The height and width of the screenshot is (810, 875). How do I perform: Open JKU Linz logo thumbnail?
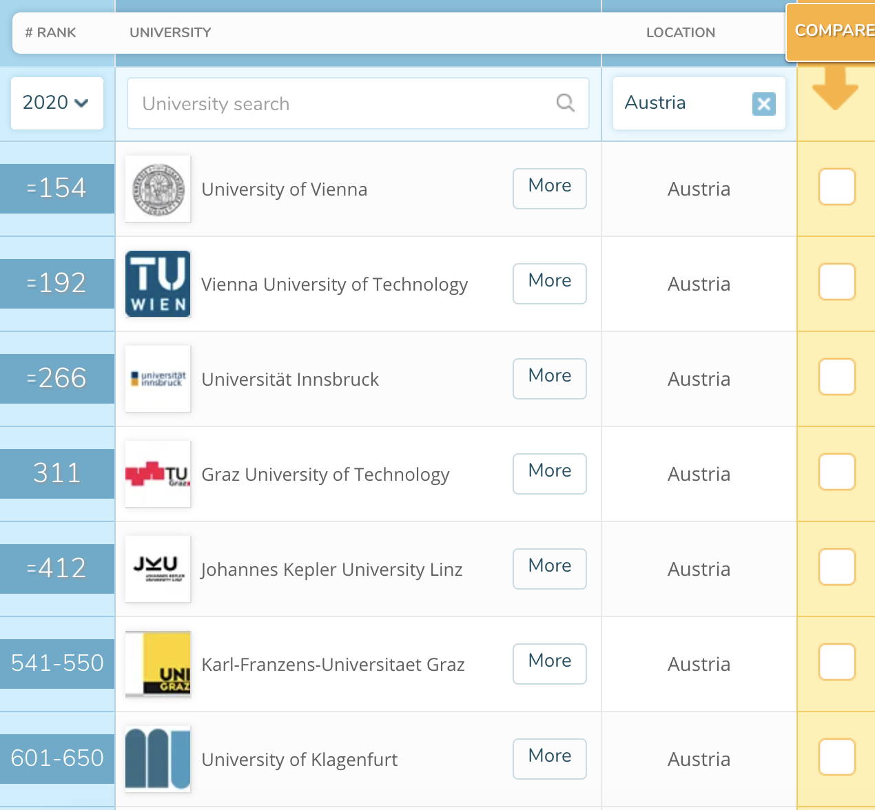158,569
